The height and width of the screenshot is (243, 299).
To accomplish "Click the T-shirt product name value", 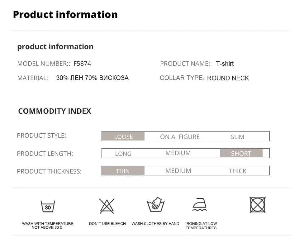I will (x=225, y=64).
